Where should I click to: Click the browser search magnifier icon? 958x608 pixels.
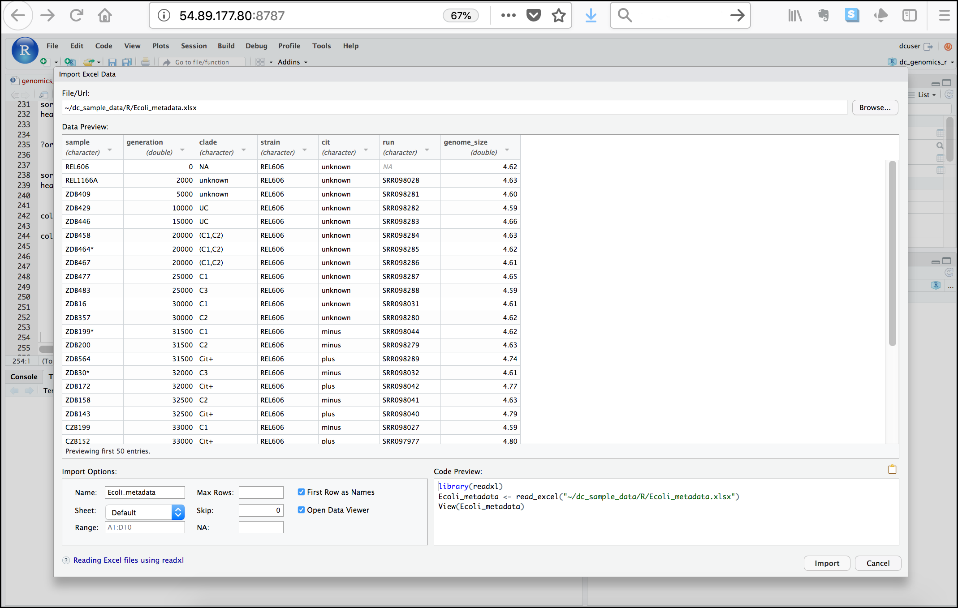coord(624,15)
